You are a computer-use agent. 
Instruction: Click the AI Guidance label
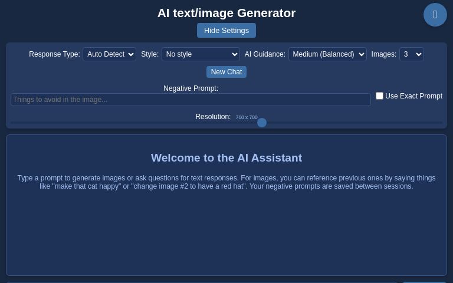click(x=265, y=54)
